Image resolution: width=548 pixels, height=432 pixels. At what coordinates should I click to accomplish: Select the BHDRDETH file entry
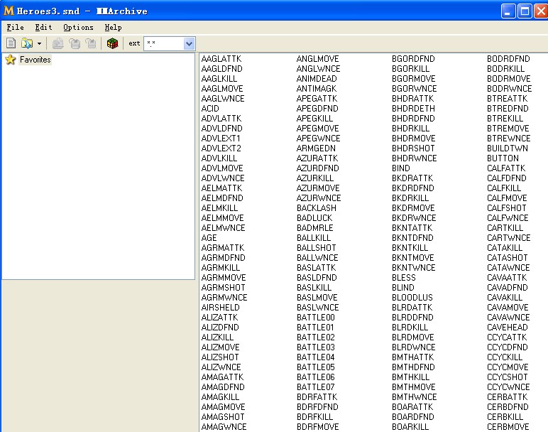(x=413, y=109)
